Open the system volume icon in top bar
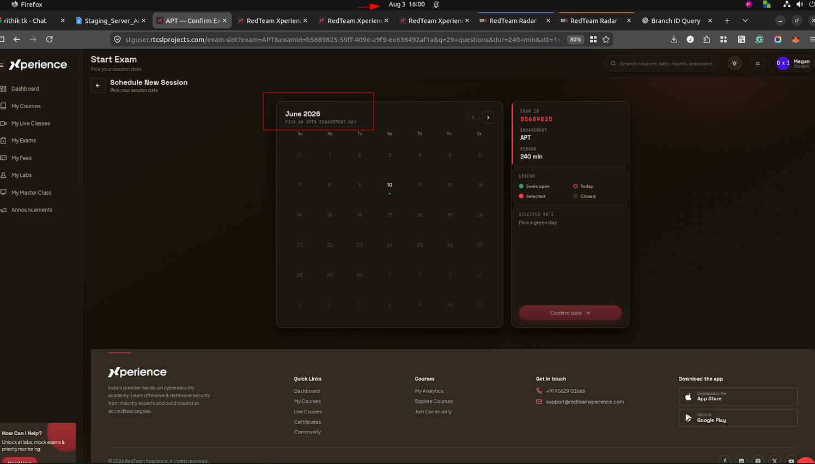The height and width of the screenshot is (464, 815). tap(799, 4)
